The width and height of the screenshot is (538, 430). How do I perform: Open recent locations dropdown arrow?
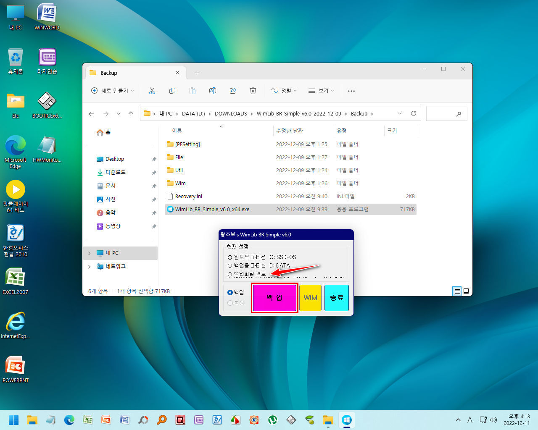[x=119, y=114]
